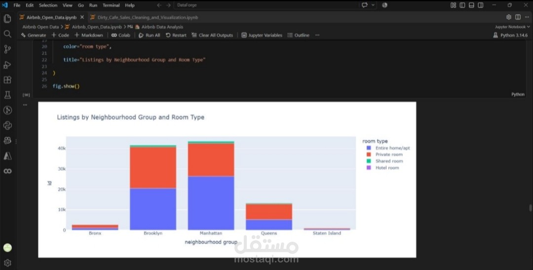Open the Go menu
The height and width of the screenshot is (270, 533).
pos(80,5)
